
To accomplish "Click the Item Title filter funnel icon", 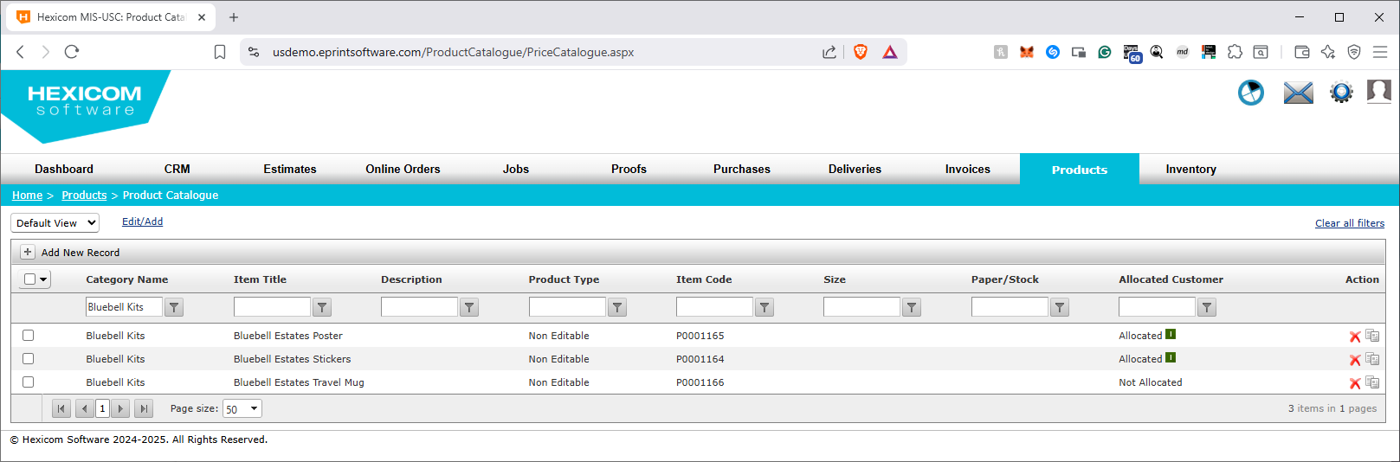I will coord(322,307).
